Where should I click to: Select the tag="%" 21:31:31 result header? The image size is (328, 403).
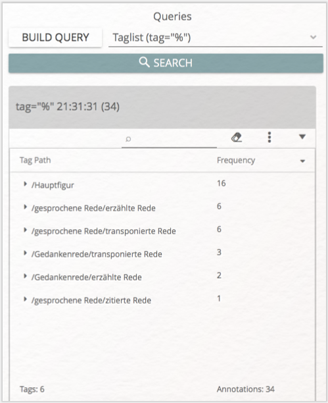(x=162, y=107)
